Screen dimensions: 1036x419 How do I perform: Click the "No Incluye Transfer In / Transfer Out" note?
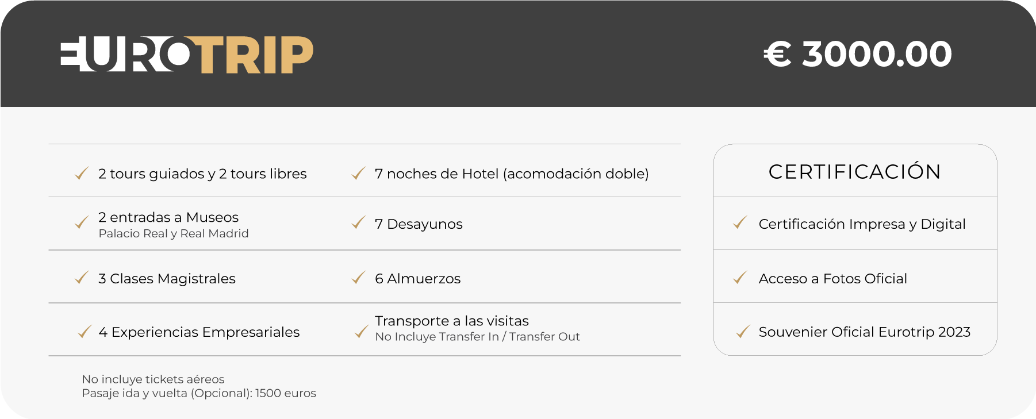[x=477, y=337]
